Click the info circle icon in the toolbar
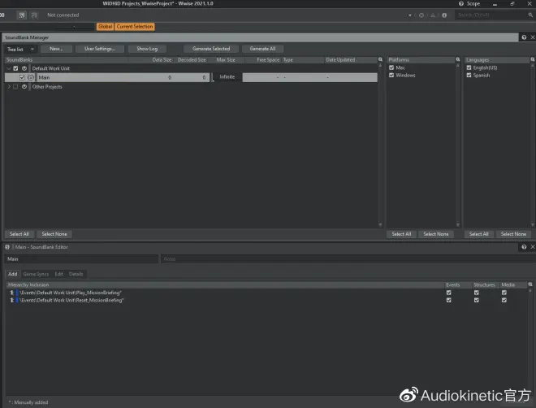This screenshot has width=536, height=408. pyautogui.click(x=444, y=15)
